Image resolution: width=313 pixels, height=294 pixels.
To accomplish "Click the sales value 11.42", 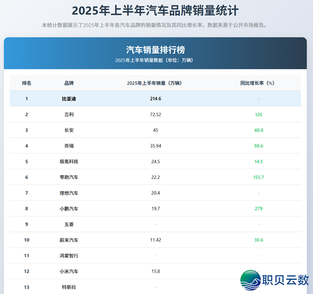I will coord(155,240).
